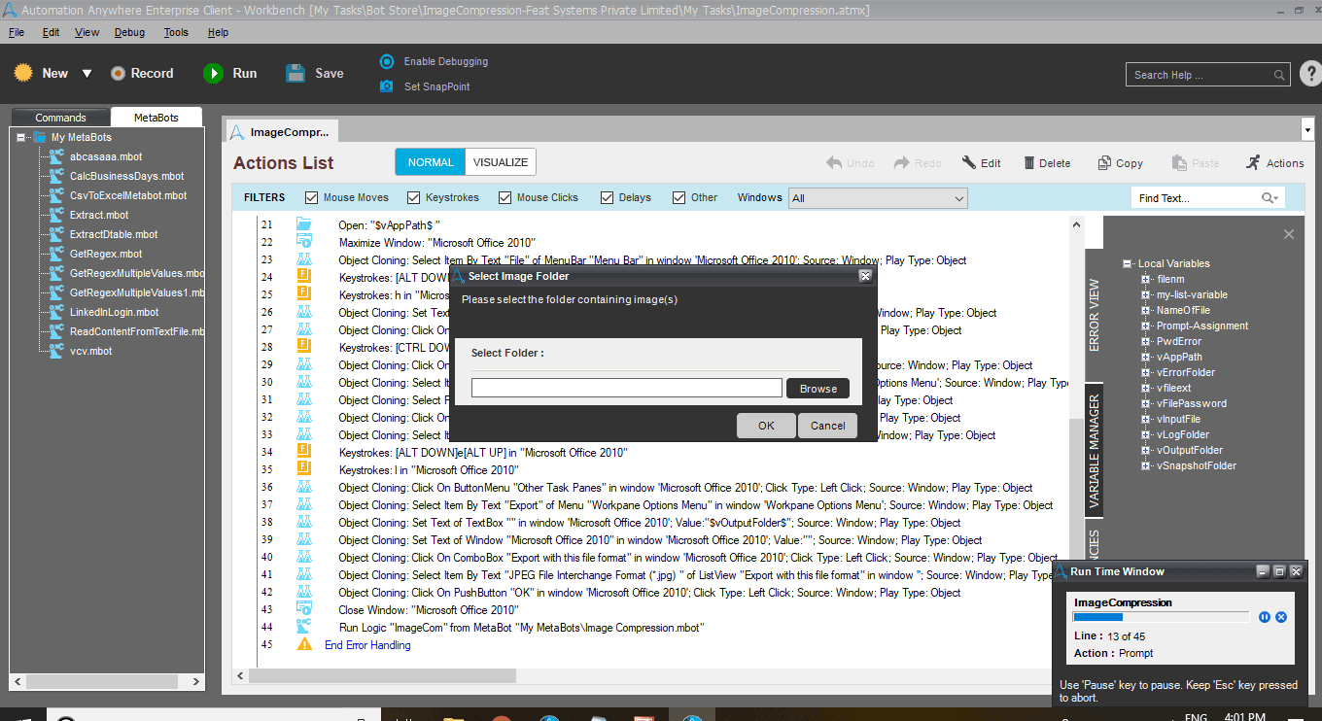Screen dimensions: 1322x721
Task: Click the Delete trash icon
Action: pos(1029,162)
